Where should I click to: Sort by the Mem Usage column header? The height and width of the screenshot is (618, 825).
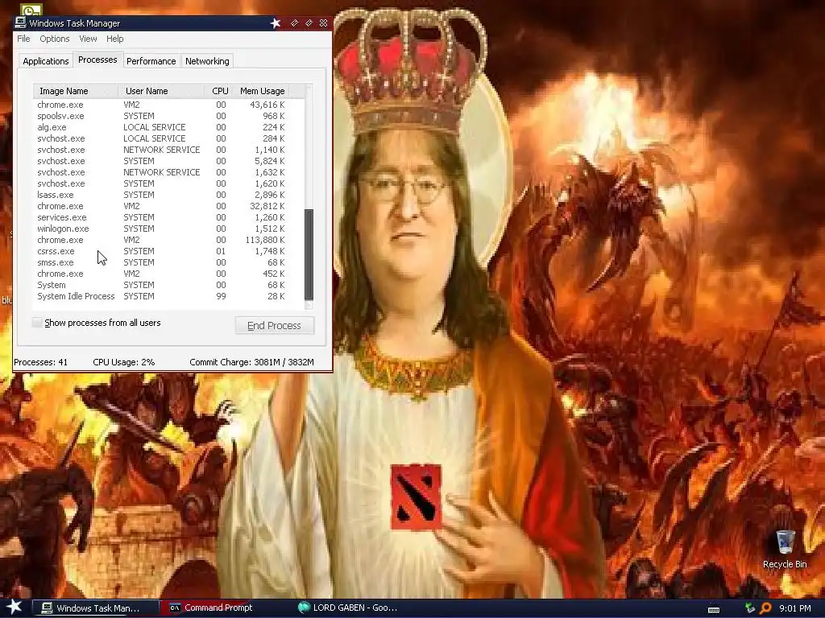[x=262, y=91]
